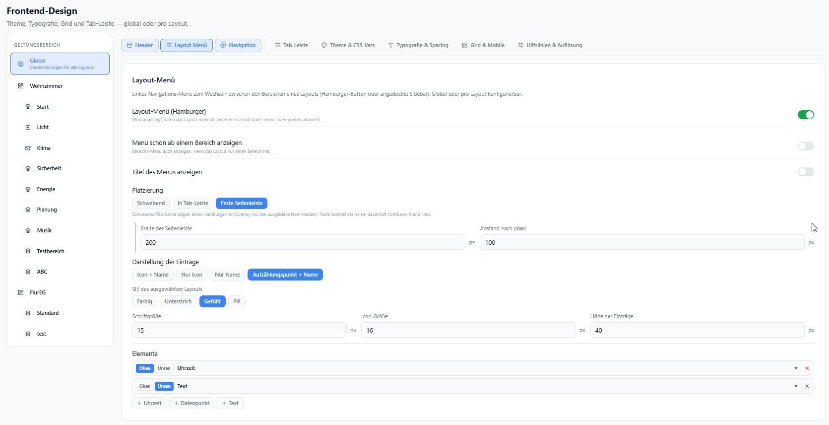The height and width of the screenshot is (425, 829).
Task: Click the grid icon next to Wohnzimmer
Action: click(21, 86)
